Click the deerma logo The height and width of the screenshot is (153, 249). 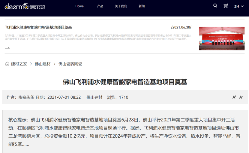point(25,6)
